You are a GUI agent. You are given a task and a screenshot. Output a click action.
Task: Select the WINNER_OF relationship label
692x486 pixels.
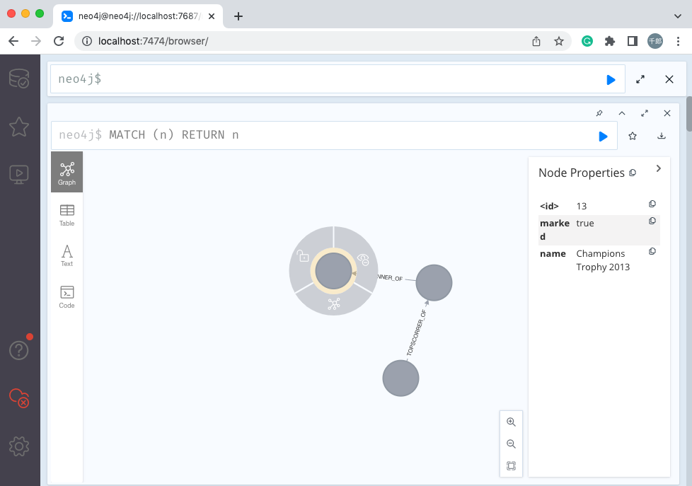click(390, 277)
